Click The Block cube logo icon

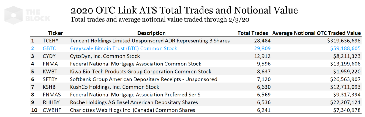14,15
